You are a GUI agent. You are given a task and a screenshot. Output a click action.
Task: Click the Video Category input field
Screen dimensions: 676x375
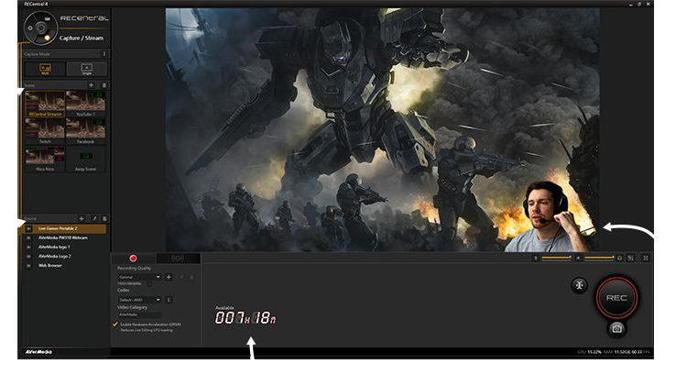coord(139,315)
